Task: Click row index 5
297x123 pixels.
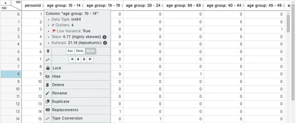Action: click(x=11, y=52)
